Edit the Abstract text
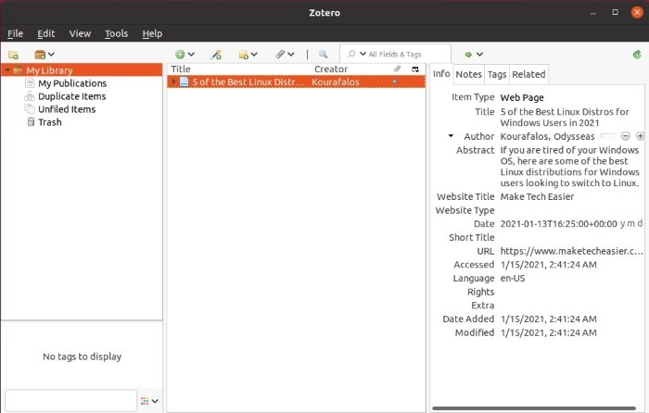 (569, 166)
